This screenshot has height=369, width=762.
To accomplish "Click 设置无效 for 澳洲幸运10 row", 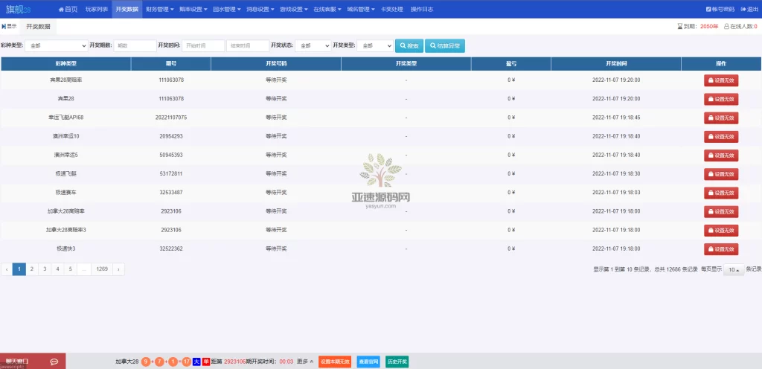I will (x=721, y=136).
